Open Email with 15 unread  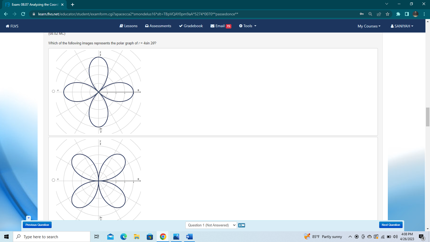pyautogui.click(x=221, y=26)
